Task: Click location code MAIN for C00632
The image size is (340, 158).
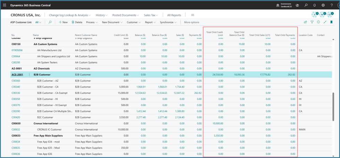Action: pos(302,130)
